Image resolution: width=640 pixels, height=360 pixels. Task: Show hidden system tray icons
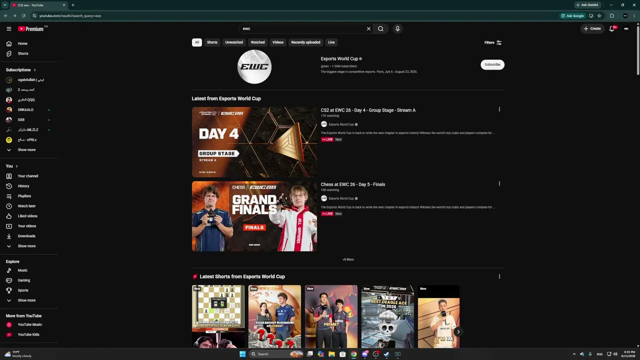pyautogui.click(x=574, y=354)
